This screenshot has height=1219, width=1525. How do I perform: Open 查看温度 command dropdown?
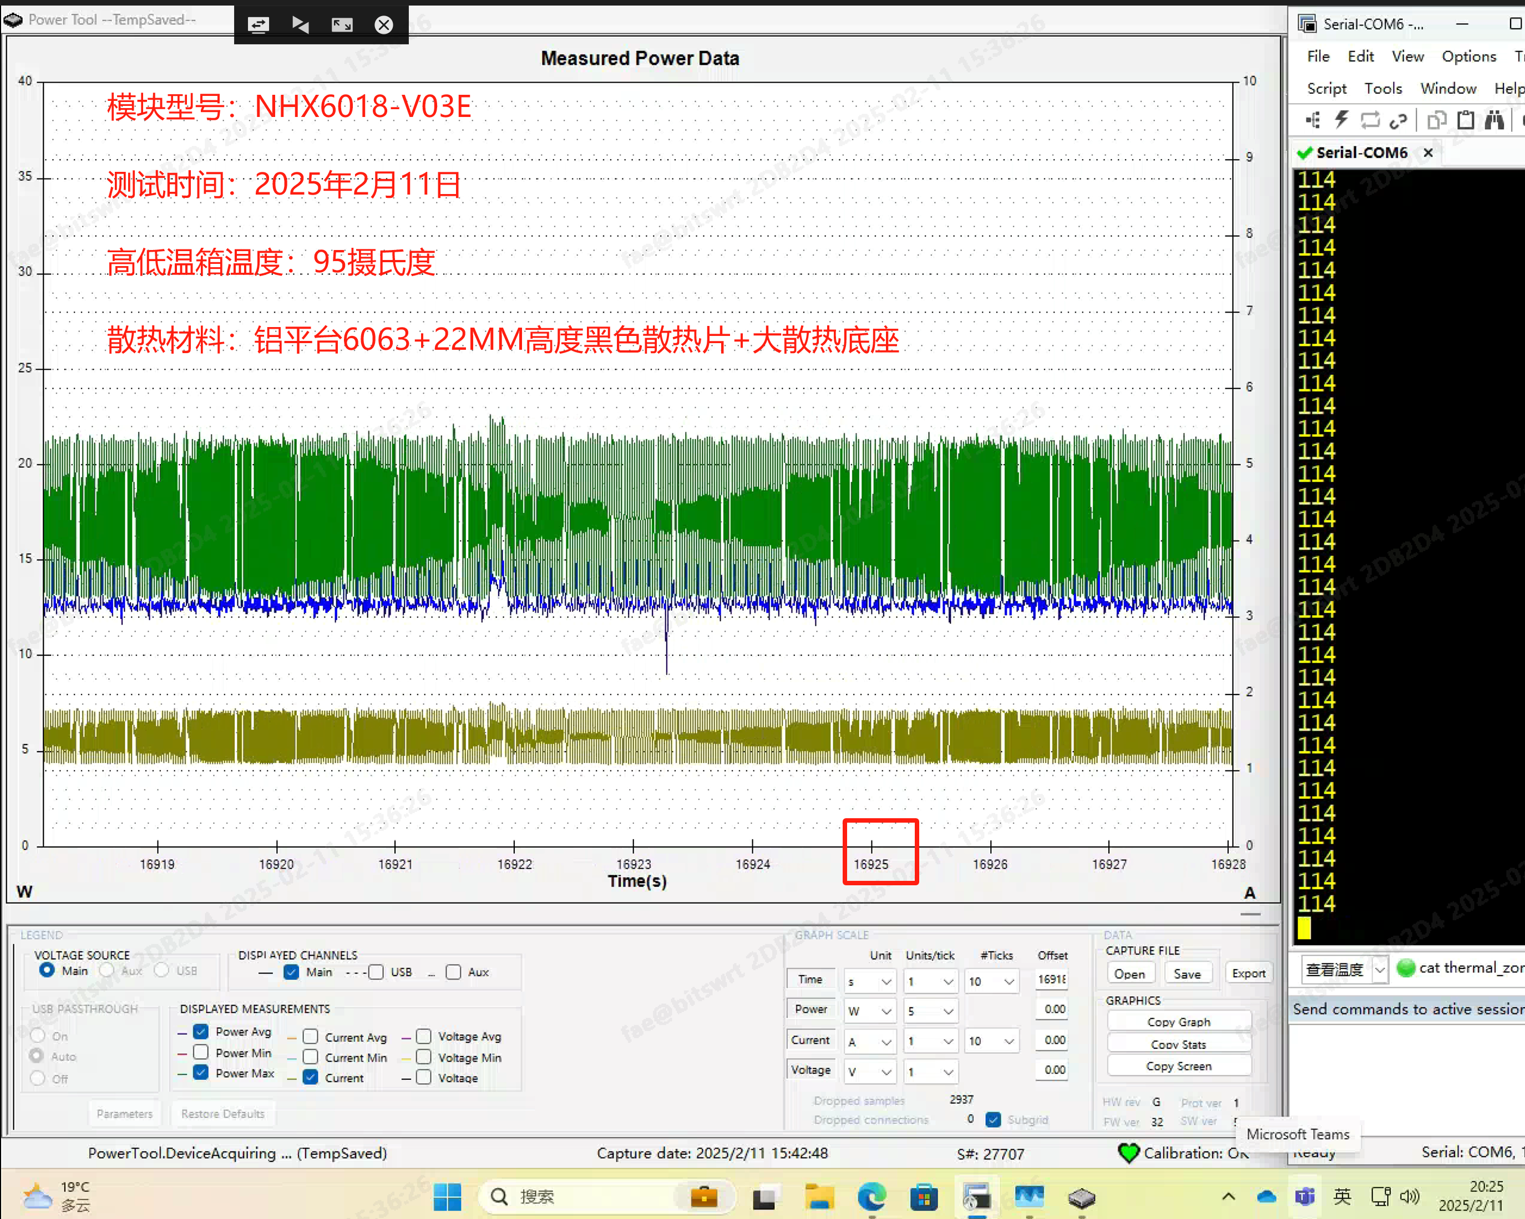click(x=1379, y=969)
